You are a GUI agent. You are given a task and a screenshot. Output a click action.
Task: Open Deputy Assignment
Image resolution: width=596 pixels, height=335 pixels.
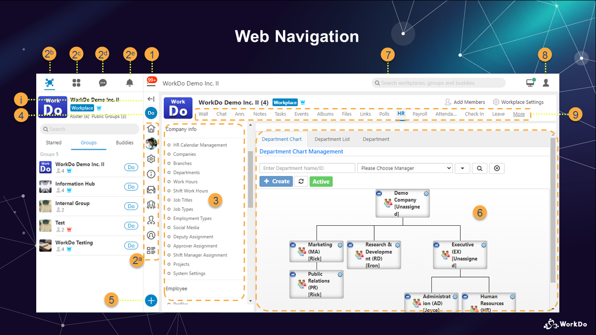[193, 237]
